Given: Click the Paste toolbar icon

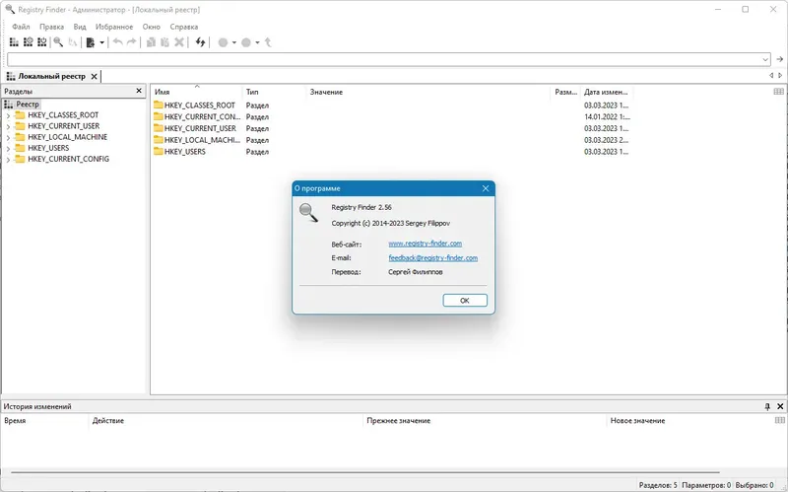Looking at the screenshot, I should (x=164, y=42).
